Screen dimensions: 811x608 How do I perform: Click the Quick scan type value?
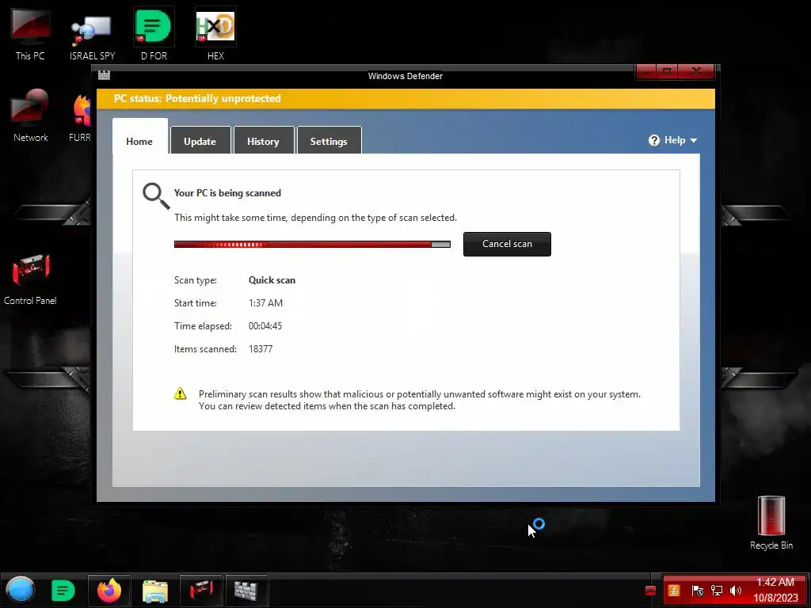pos(272,280)
